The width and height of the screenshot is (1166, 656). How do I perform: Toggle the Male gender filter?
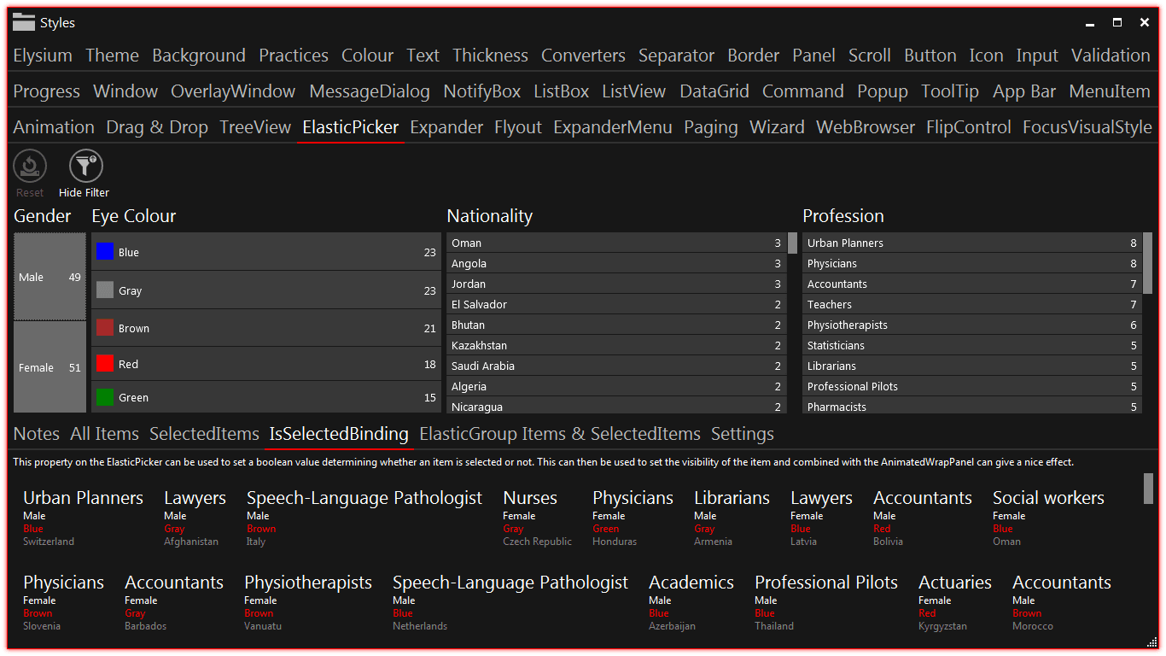(x=49, y=277)
